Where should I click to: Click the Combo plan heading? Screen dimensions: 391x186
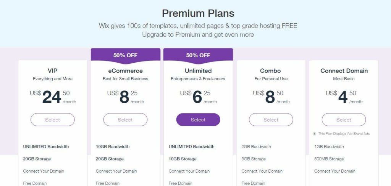tap(271, 71)
